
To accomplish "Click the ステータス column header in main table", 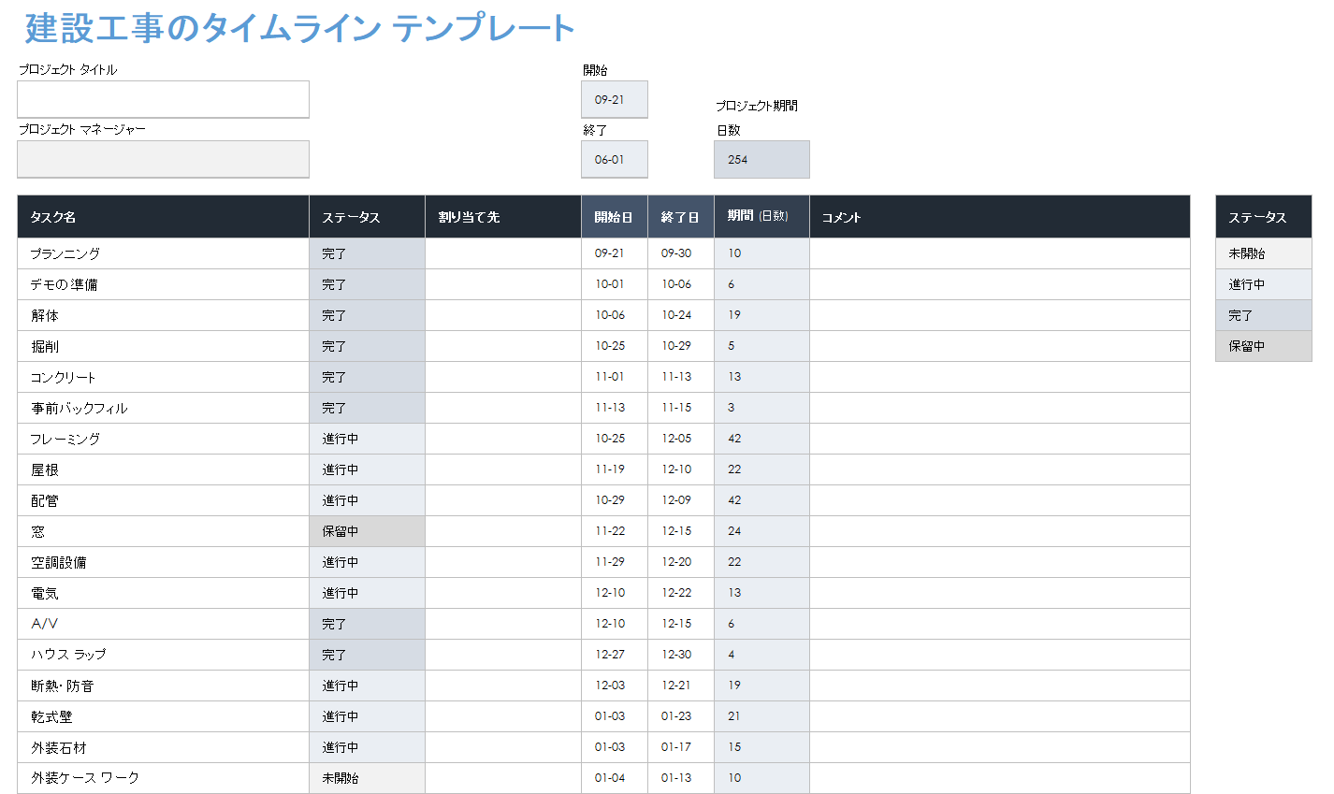I will (367, 217).
